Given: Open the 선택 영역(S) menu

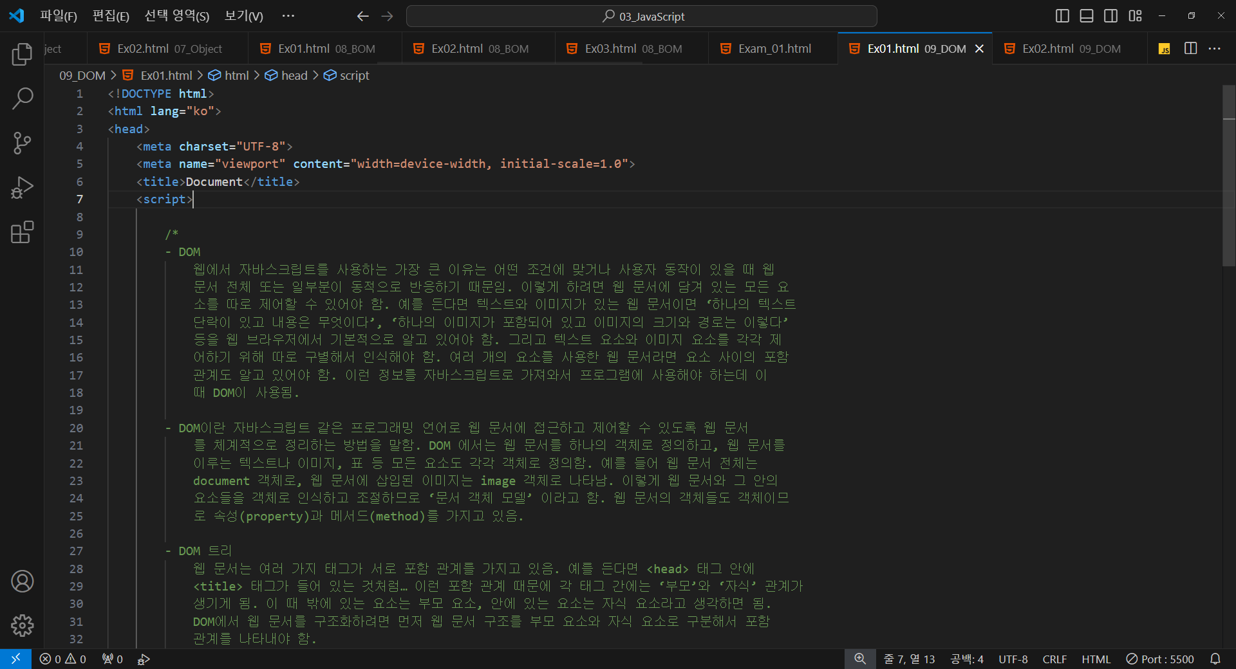Looking at the screenshot, I should click(176, 16).
